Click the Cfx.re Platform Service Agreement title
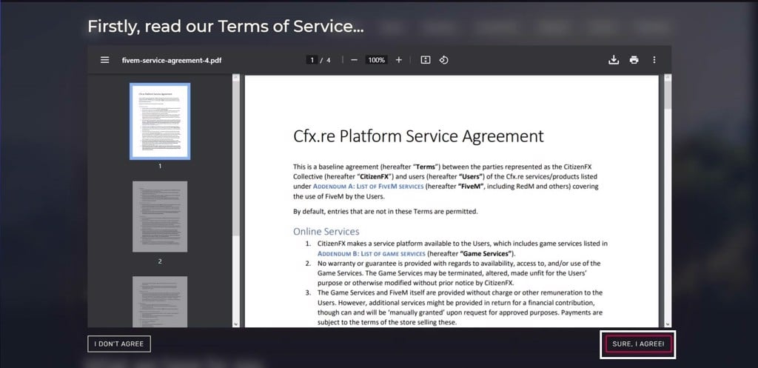This screenshot has height=368, width=758. coord(419,136)
